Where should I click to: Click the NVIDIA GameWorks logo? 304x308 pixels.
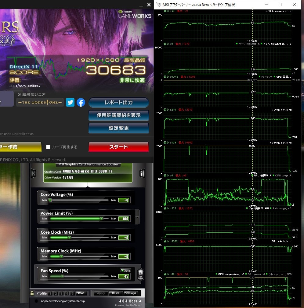click(x=135, y=14)
